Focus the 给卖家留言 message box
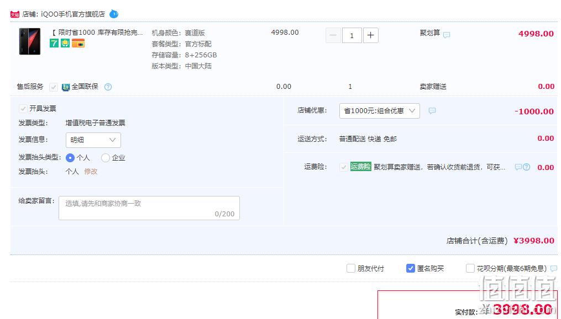 point(149,208)
